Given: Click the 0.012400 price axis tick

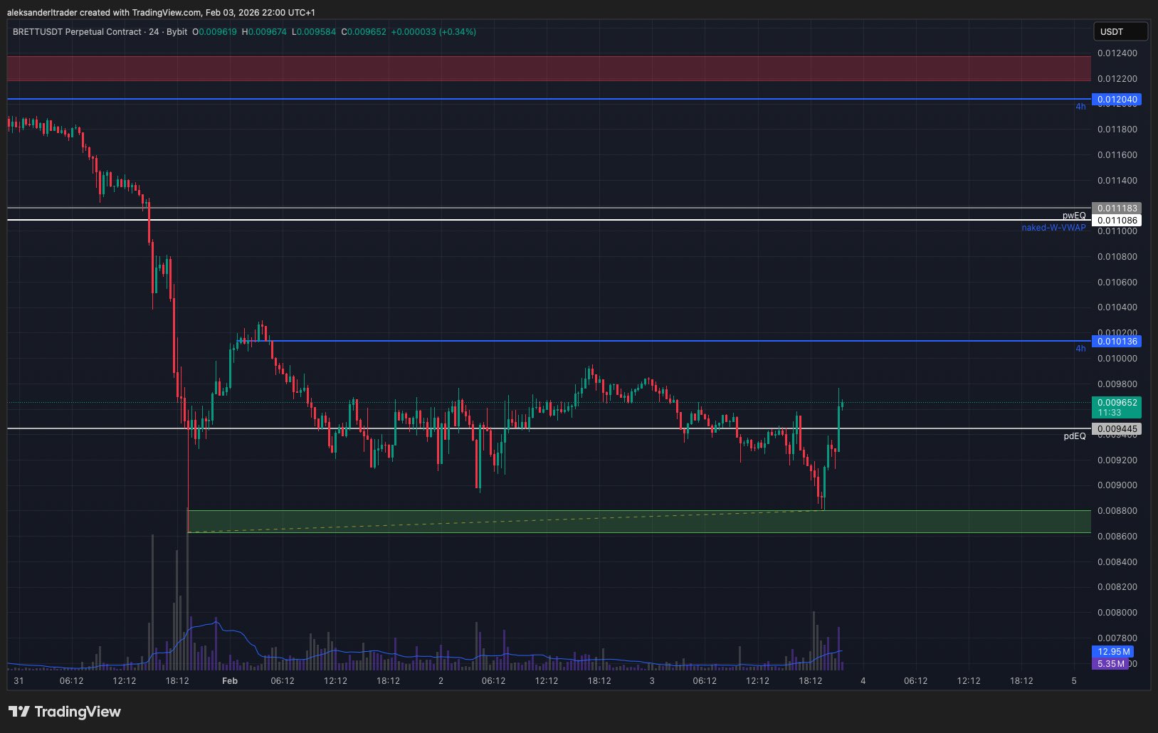Looking at the screenshot, I should [1117, 53].
